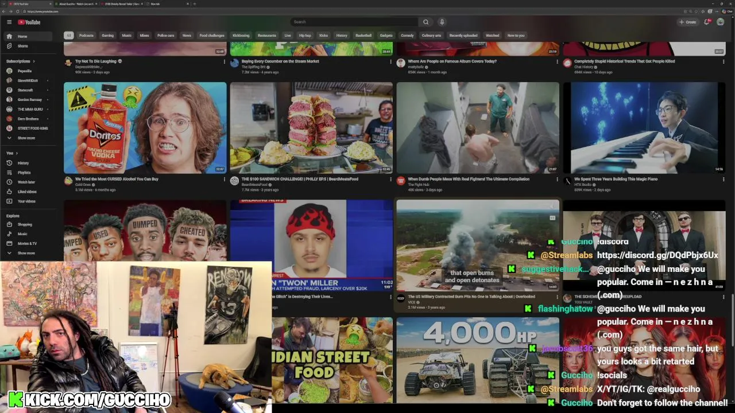Screen dimensions: 735x413
Task: Start voice search with microphone icon
Action: (x=442, y=22)
